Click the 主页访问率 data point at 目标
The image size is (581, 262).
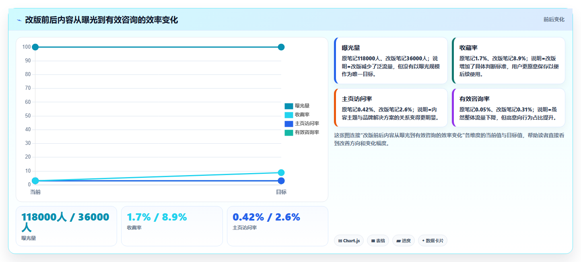[x=281, y=181]
